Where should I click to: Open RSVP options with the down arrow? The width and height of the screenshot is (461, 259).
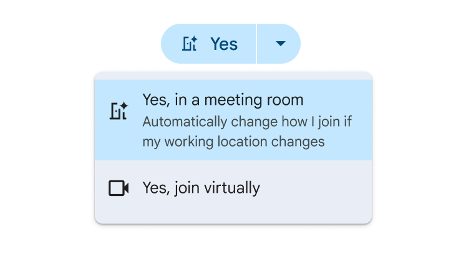[x=280, y=44]
